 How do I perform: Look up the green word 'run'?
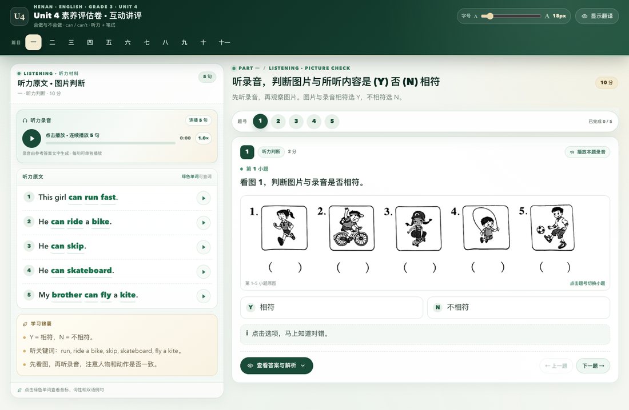pos(91,197)
